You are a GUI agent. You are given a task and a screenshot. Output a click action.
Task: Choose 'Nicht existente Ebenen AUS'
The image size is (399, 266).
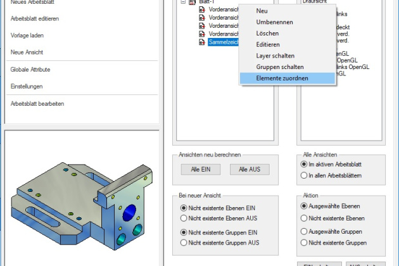[x=184, y=218]
